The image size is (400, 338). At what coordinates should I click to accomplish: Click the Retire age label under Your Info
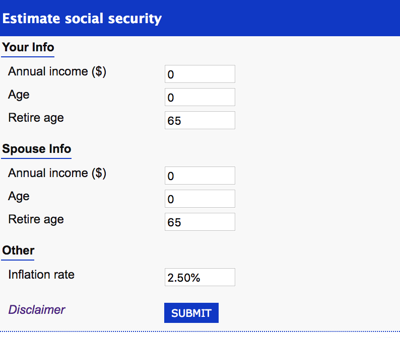[x=36, y=118]
